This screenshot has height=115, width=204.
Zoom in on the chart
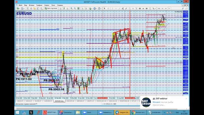[x=71, y=9]
